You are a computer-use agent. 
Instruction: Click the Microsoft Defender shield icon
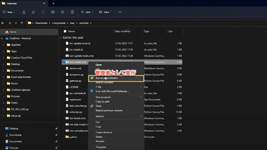point(92,91)
